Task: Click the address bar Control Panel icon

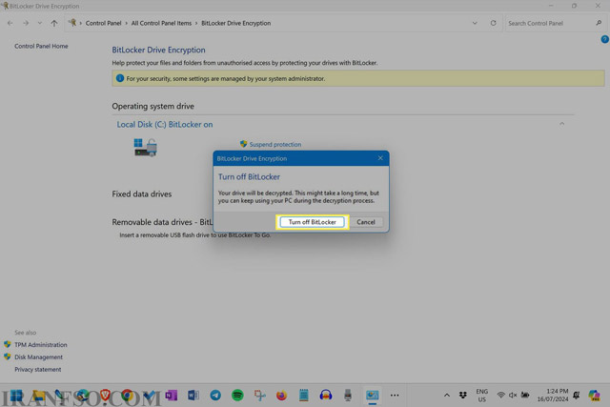Action: point(72,23)
